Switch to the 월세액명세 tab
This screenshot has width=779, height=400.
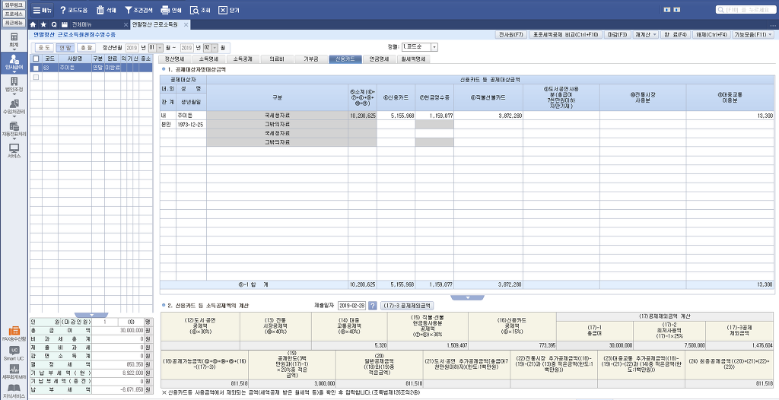413,59
